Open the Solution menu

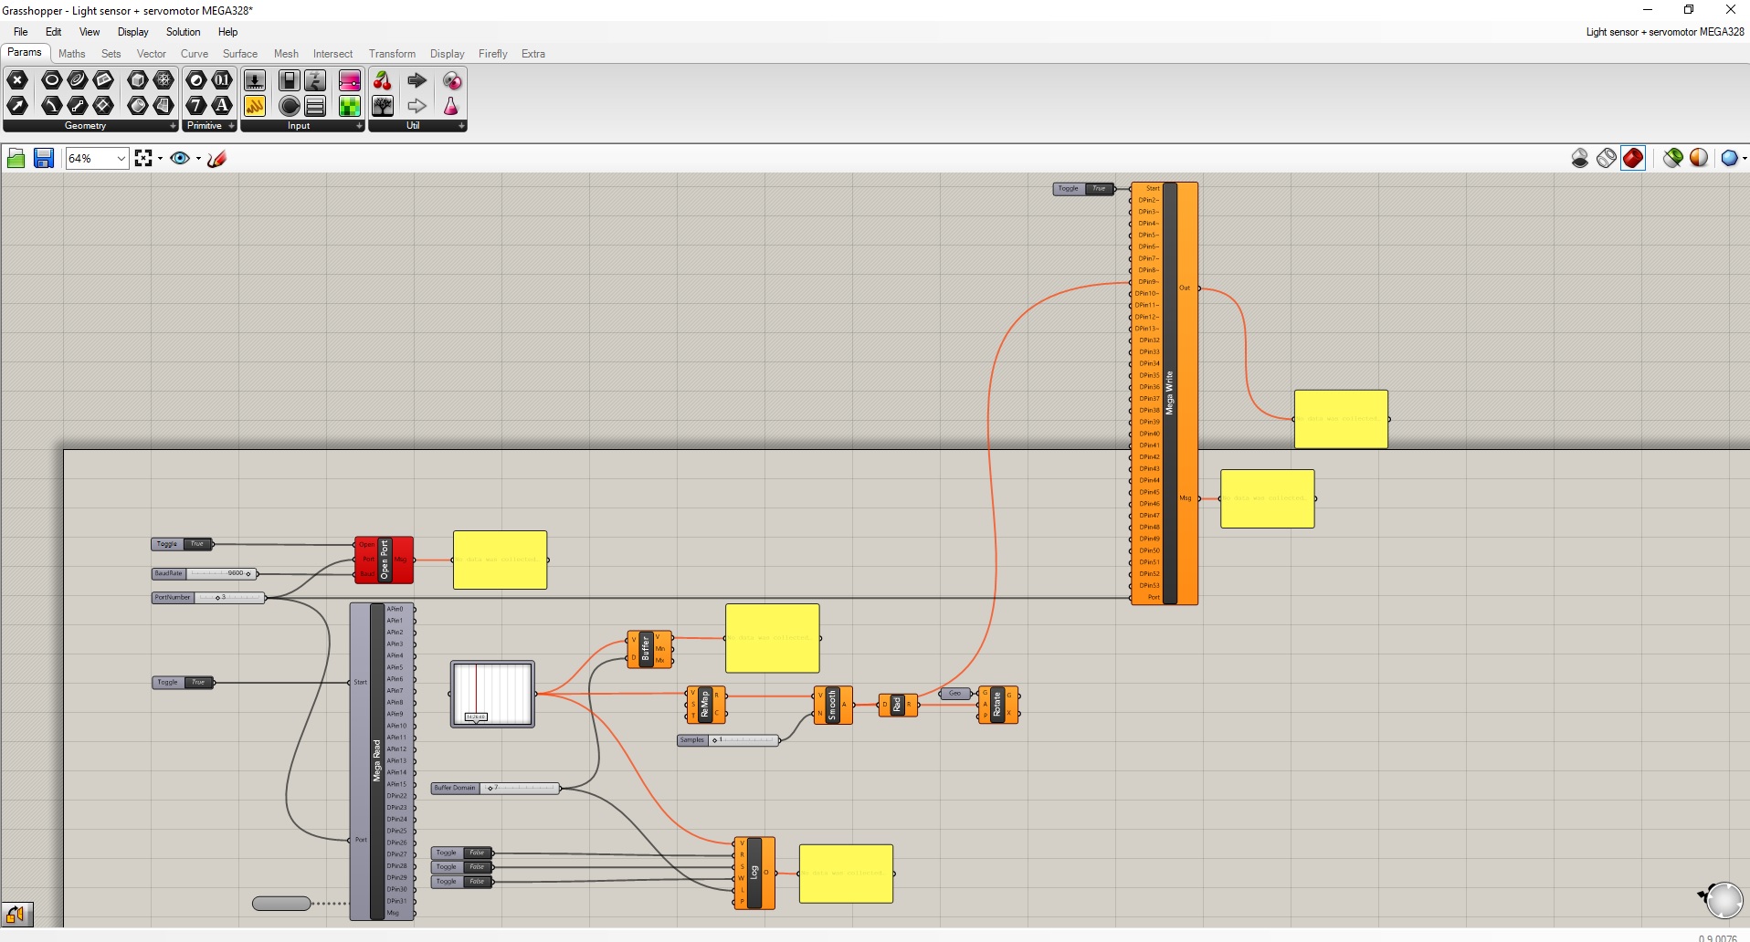pos(183,32)
